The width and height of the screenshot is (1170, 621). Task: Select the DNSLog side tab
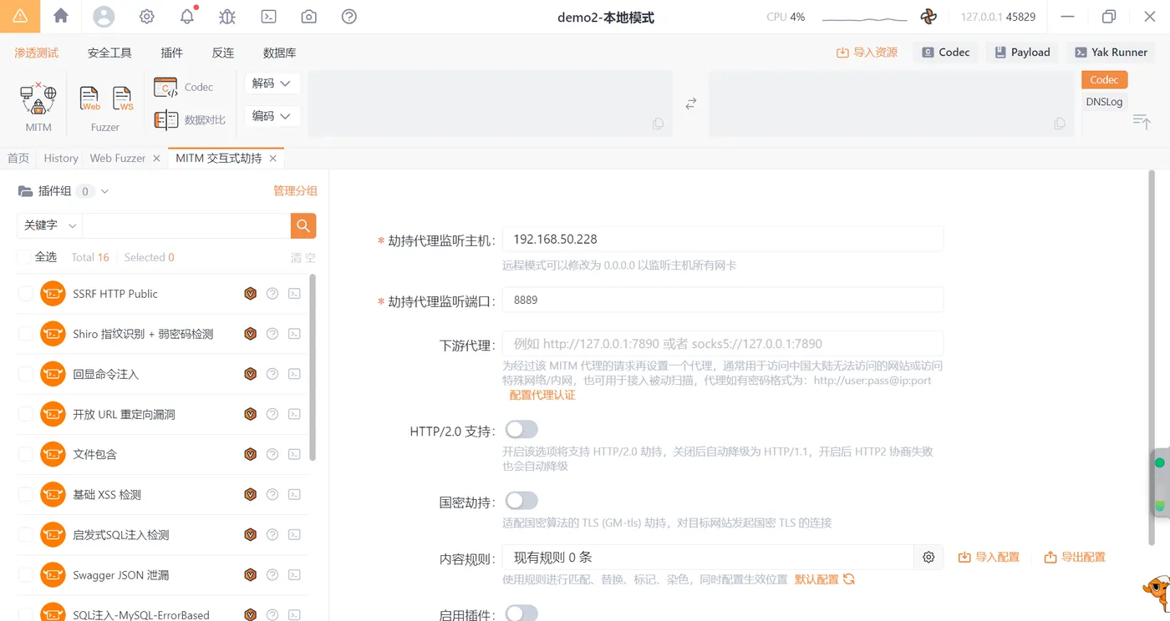pyautogui.click(x=1104, y=102)
